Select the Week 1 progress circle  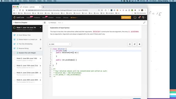14,28
